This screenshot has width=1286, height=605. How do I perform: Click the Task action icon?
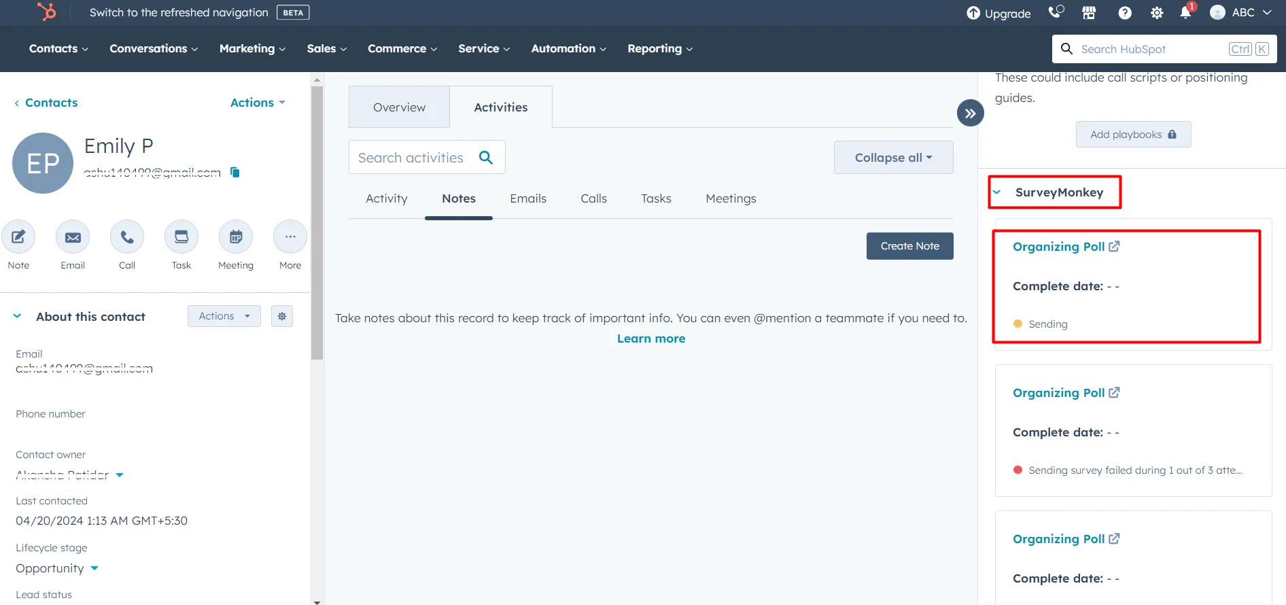181,237
